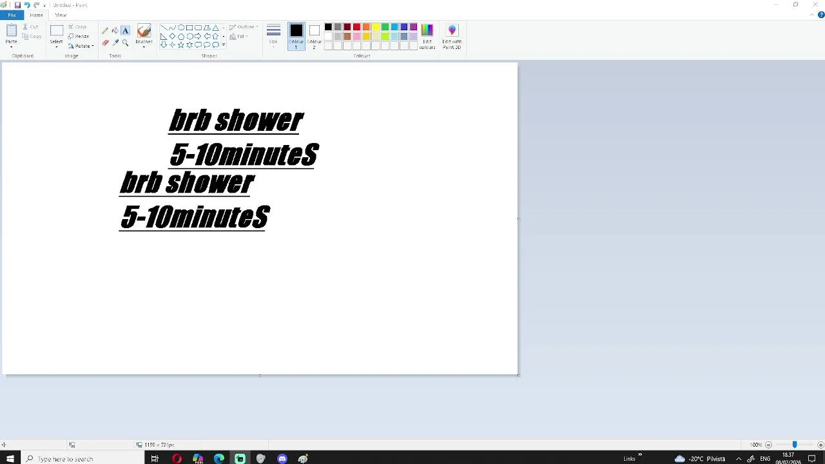Click the Undo arrow in title bar
This screenshot has height=464, width=825.
point(27,5)
